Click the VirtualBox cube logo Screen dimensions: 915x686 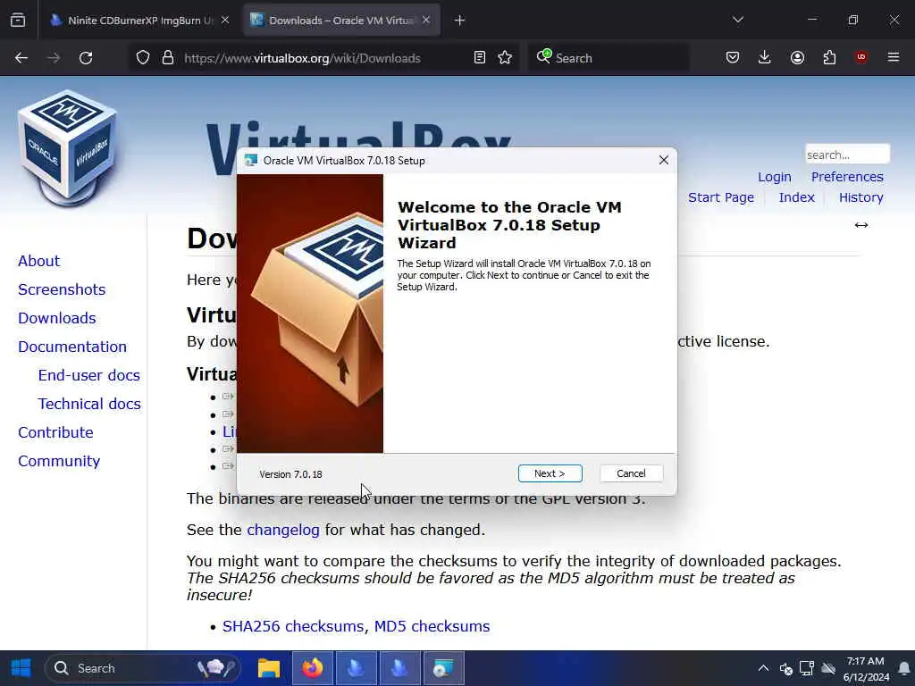tap(67, 147)
